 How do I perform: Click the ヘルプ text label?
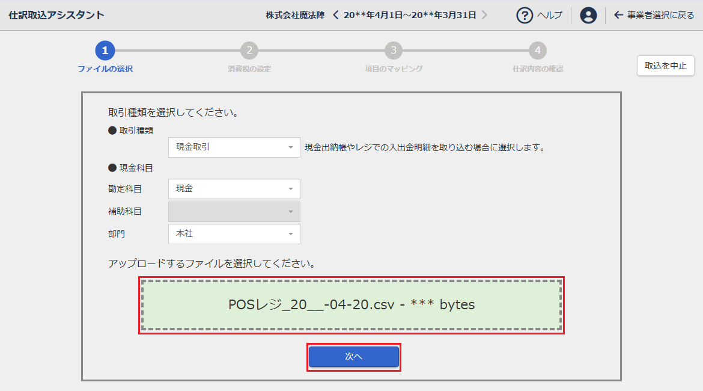click(549, 15)
